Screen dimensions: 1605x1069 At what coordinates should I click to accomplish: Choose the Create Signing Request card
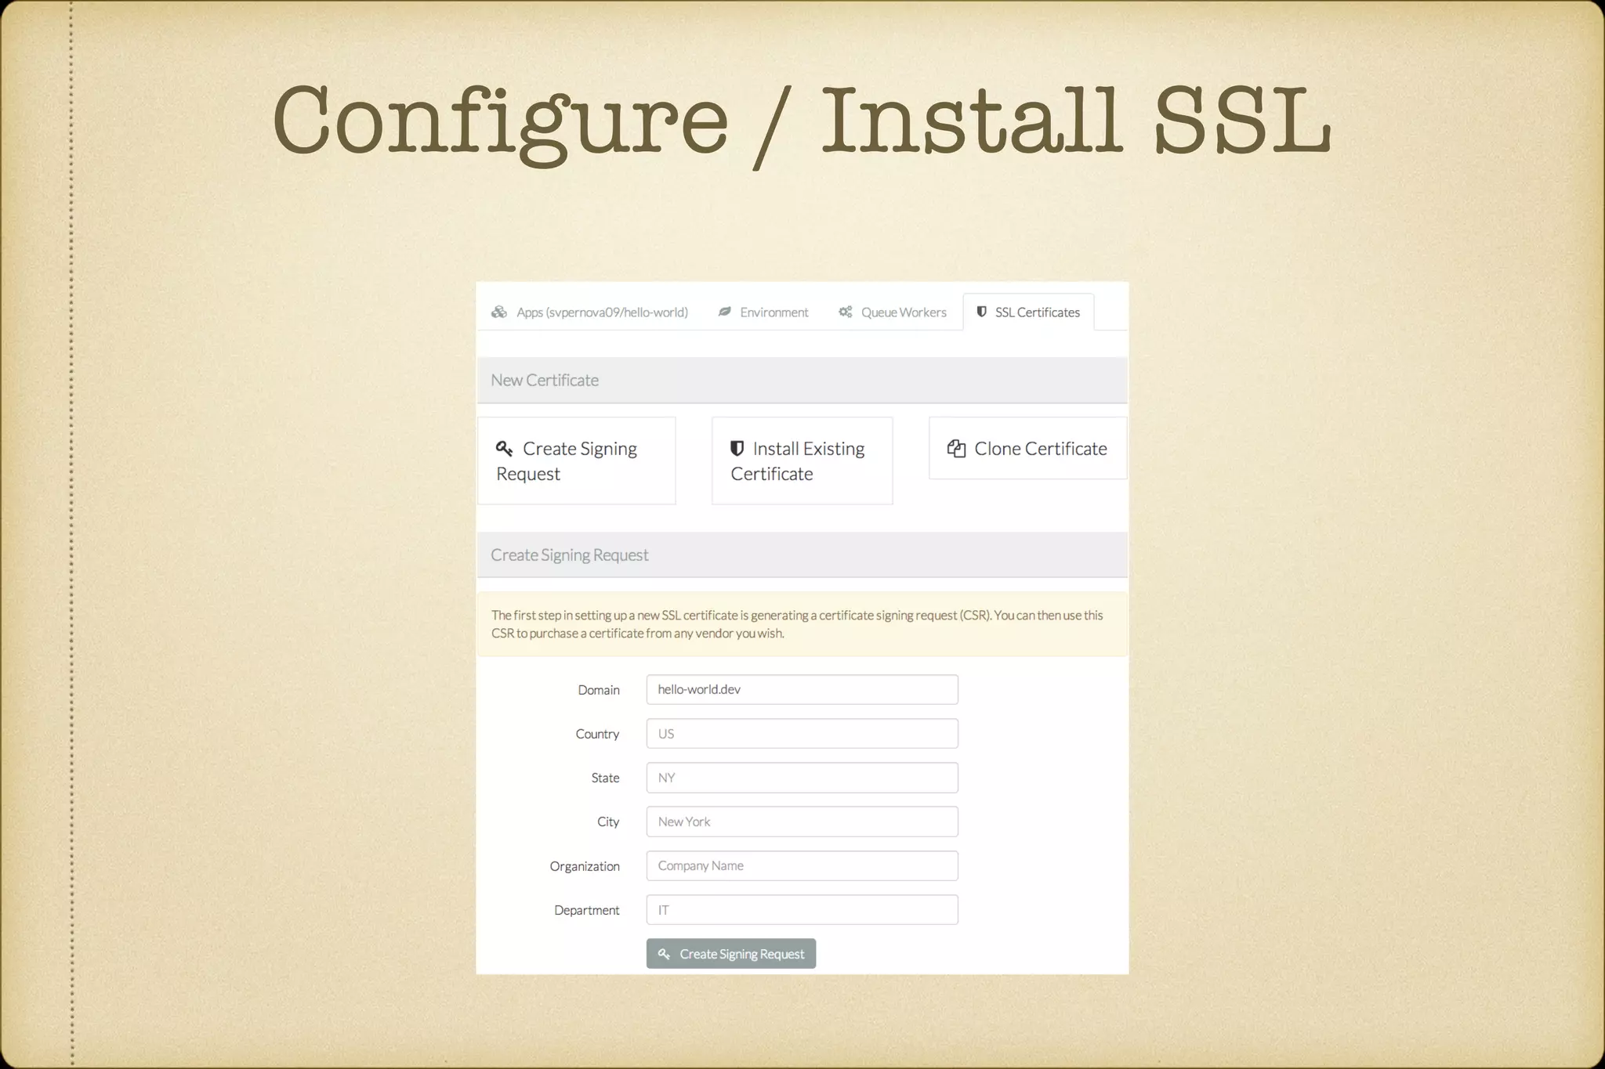tap(577, 460)
